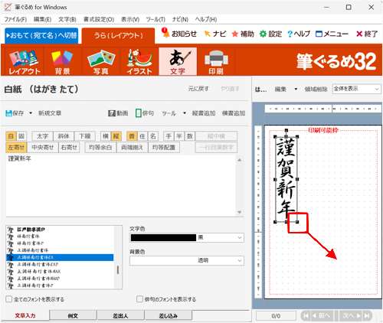Switch to 横 horizontal writing
The width and height of the screenshot is (383, 323).
[x=106, y=136]
